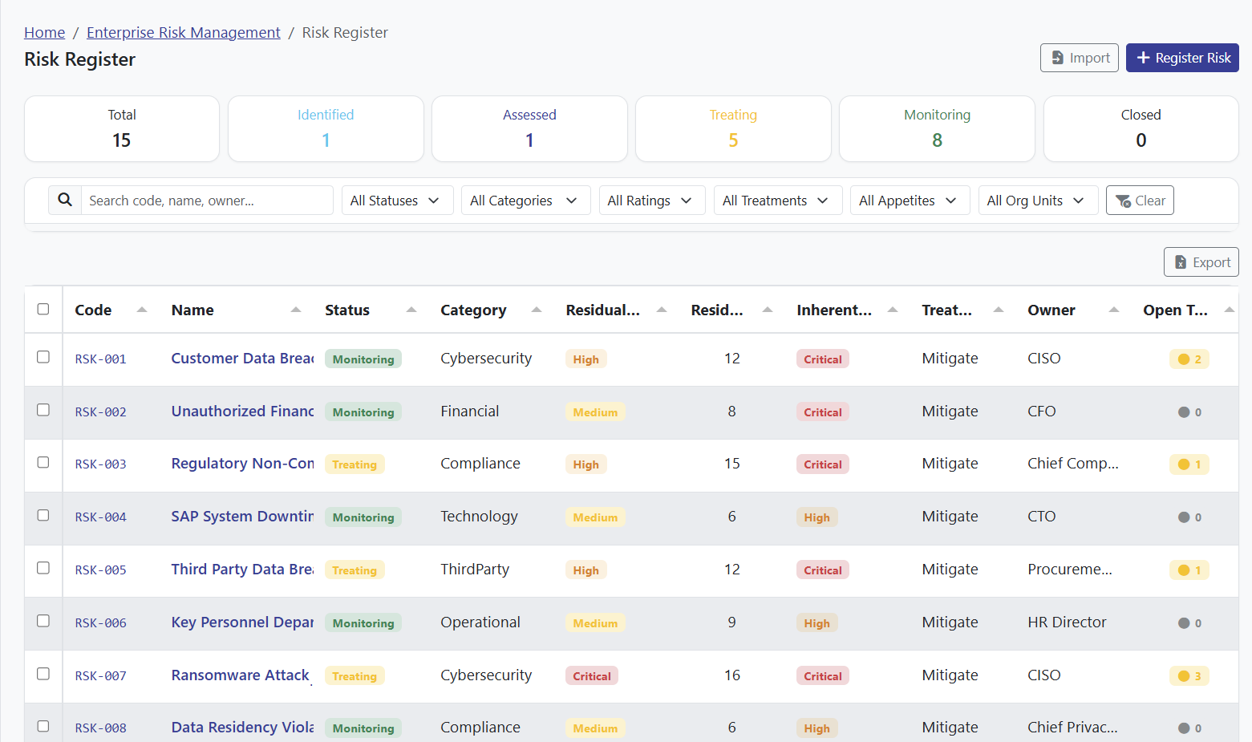The width and height of the screenshot is (1252, 742).
Task: Clear all applied filters
Action: (x=1140, y=201)
